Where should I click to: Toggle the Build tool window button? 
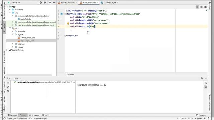click(23, 115)
